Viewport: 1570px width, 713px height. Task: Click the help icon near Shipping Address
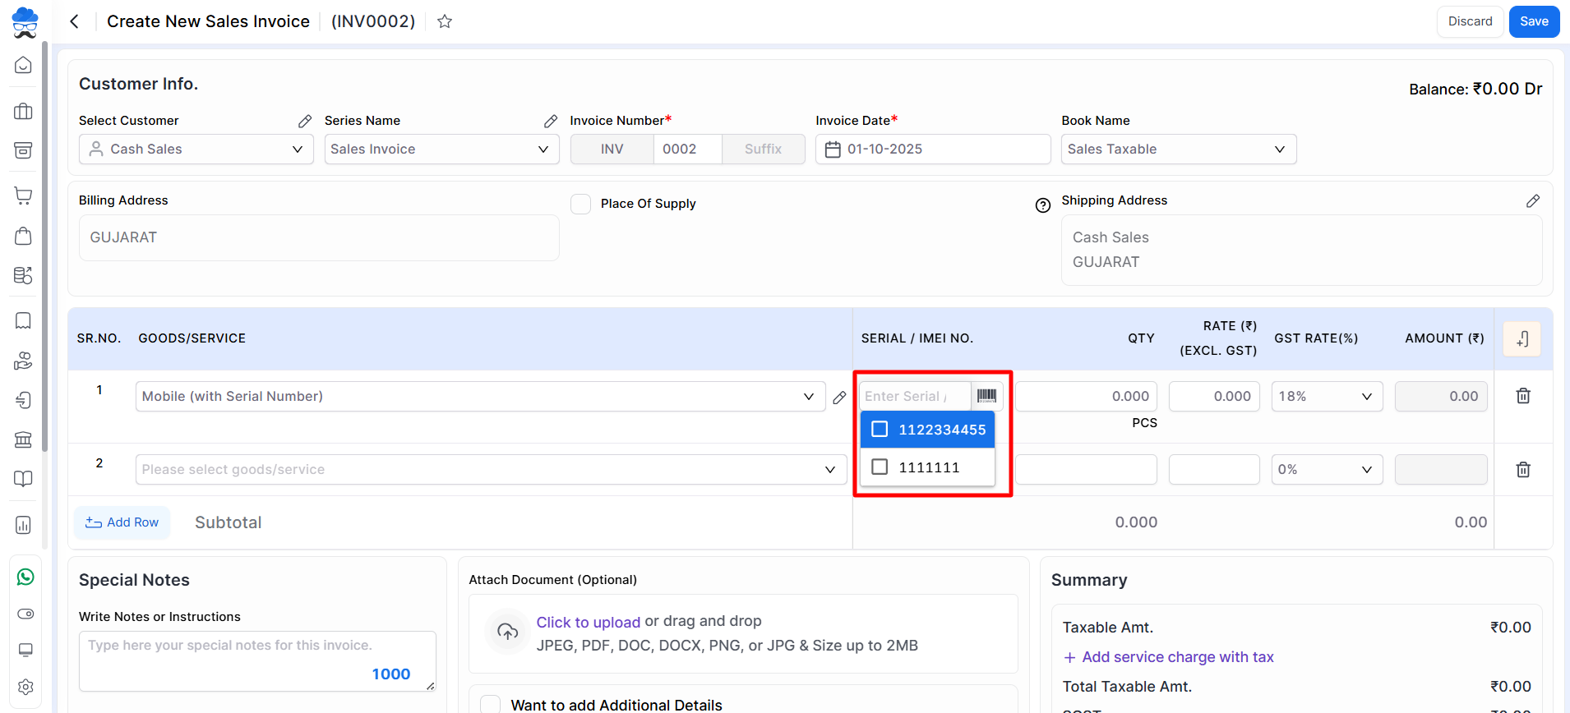click(1042, 205)
